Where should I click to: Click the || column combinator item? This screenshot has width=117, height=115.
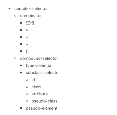[27, 52]
